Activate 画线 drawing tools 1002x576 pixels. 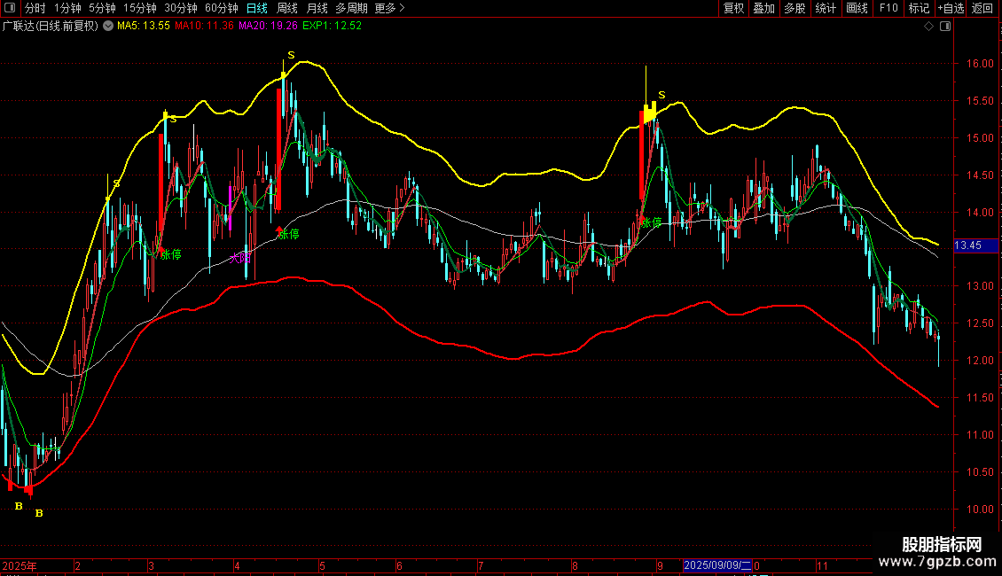[857, 8]
